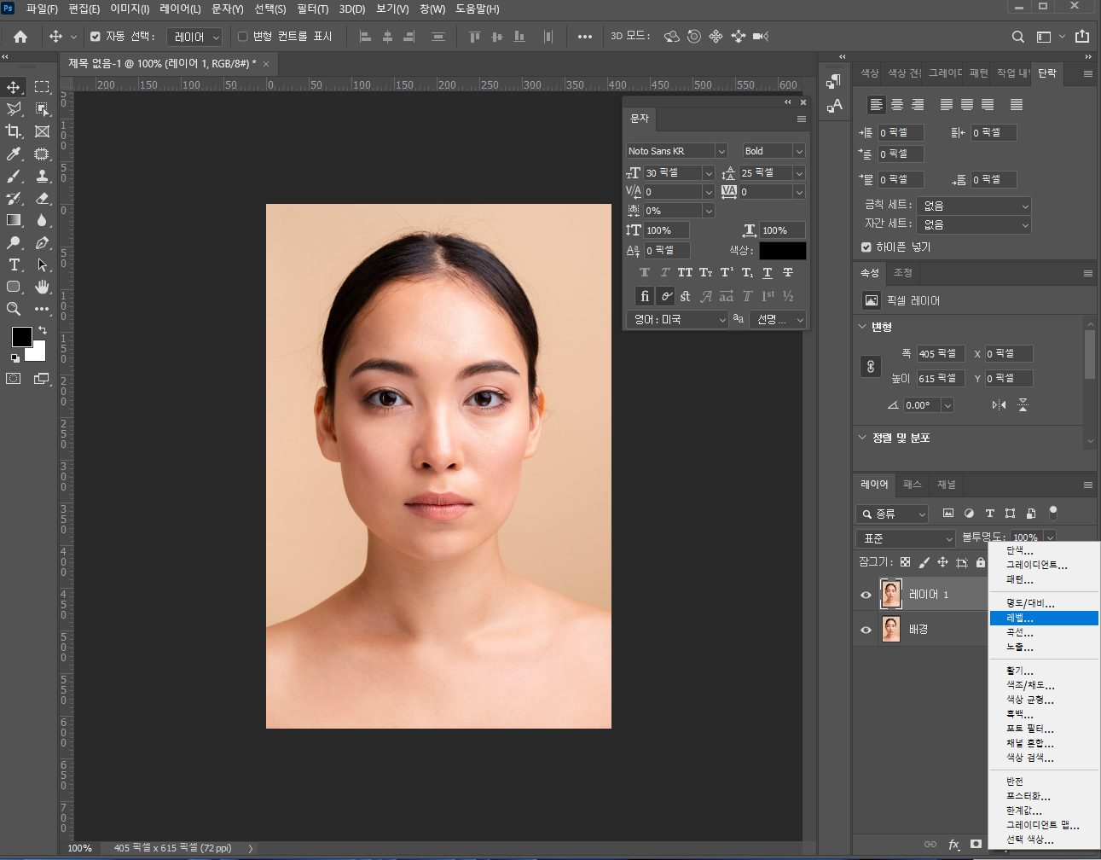
Task: Switch to the Paths tab
Action: 913,485
